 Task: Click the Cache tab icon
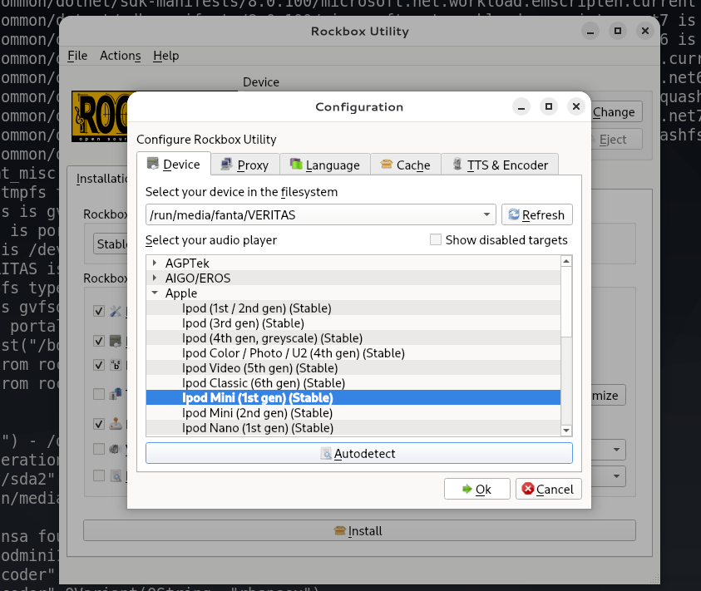386,165
